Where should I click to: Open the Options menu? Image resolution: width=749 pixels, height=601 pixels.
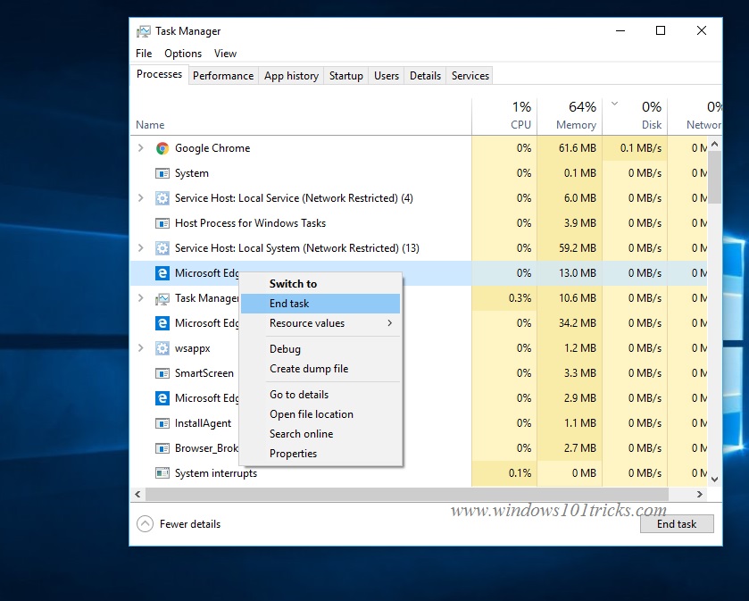click(x=182, y=53)
